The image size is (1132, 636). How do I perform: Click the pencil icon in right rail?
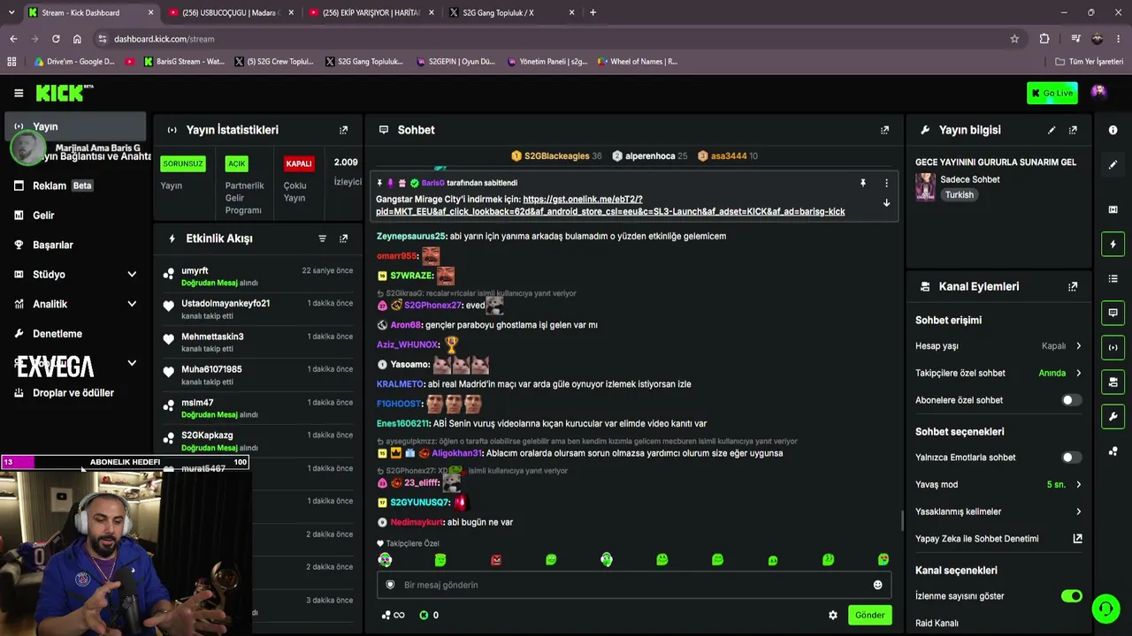[1113, 164]
